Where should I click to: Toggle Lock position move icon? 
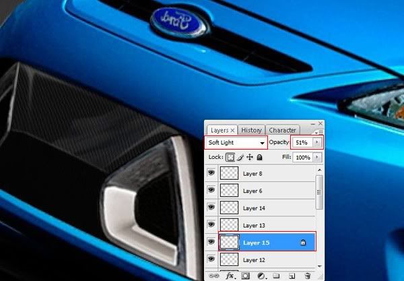250,157
